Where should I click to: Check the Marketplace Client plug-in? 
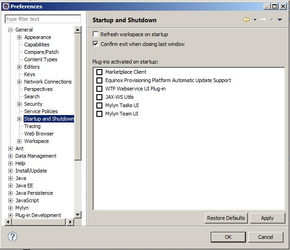pyautogui.click(x=99, y=72)
